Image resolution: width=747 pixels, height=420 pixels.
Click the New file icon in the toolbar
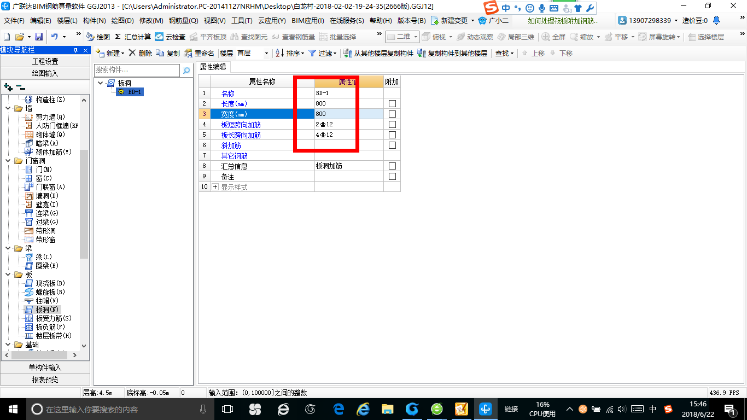click(7, 37)
